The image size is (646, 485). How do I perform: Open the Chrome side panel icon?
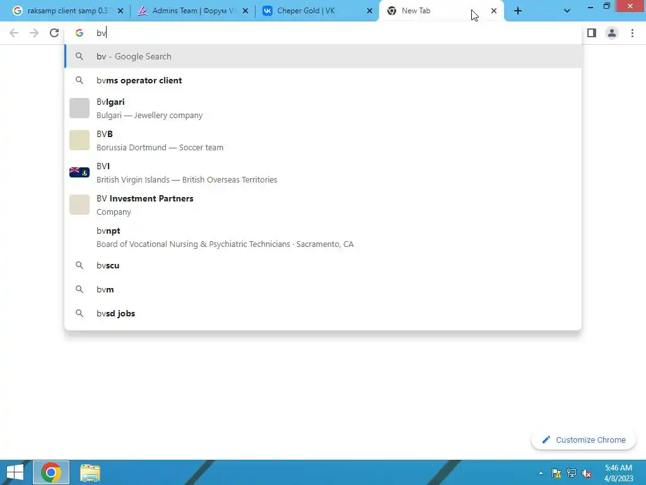[592, 33]
